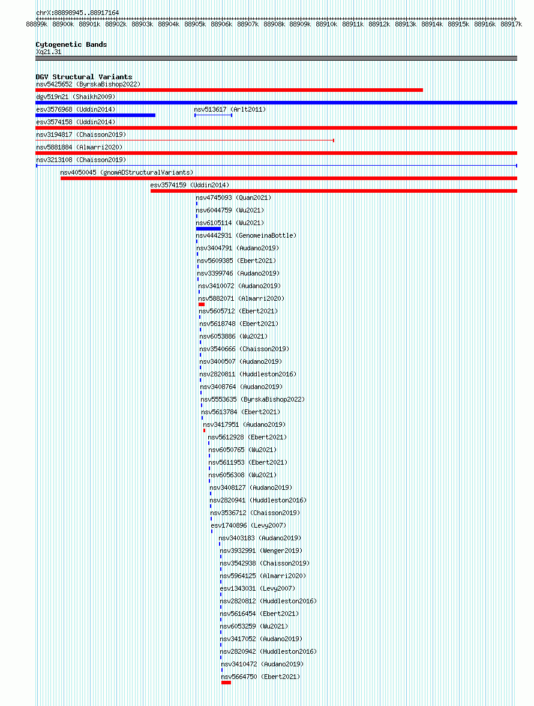Select nsv2820942 (Huddleston2016) label
The height and width of the screenshot is (706, 534).
268,651
